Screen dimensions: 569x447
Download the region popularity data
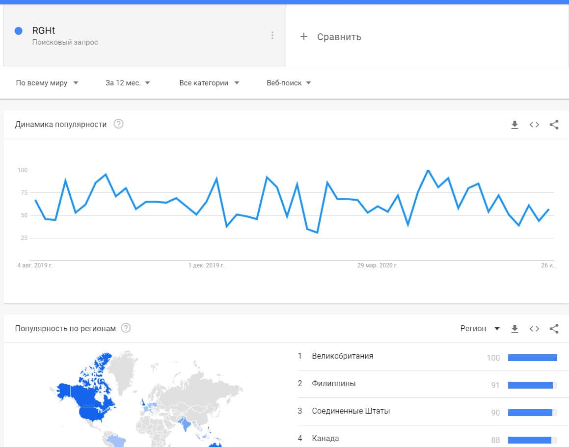pos(515,329)
